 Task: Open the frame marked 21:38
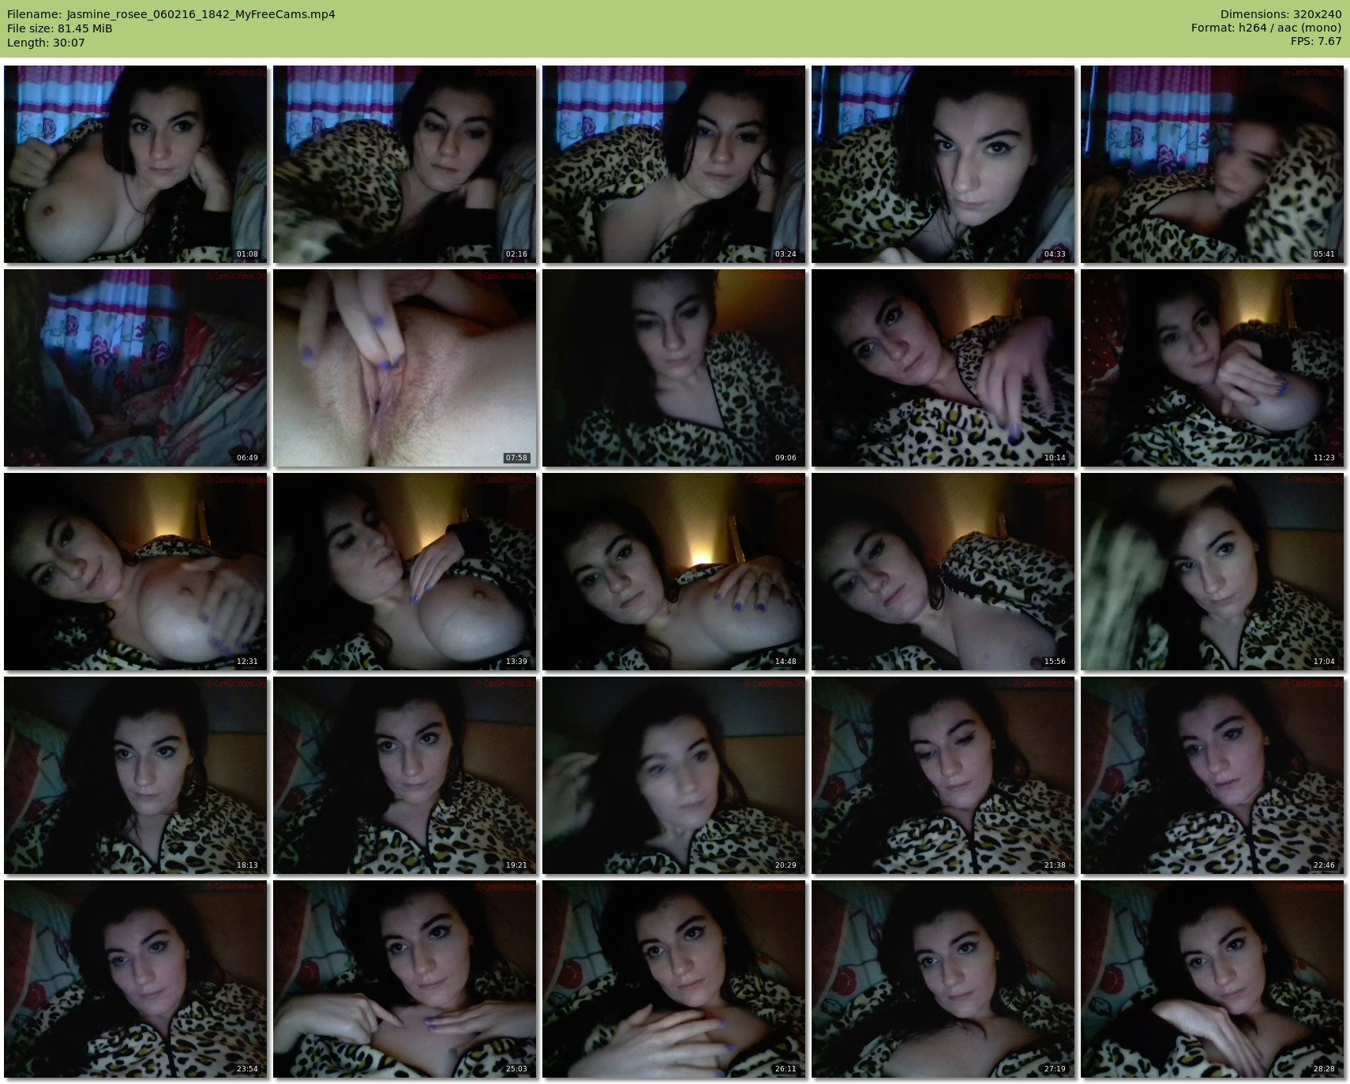[x=943, y=775]
